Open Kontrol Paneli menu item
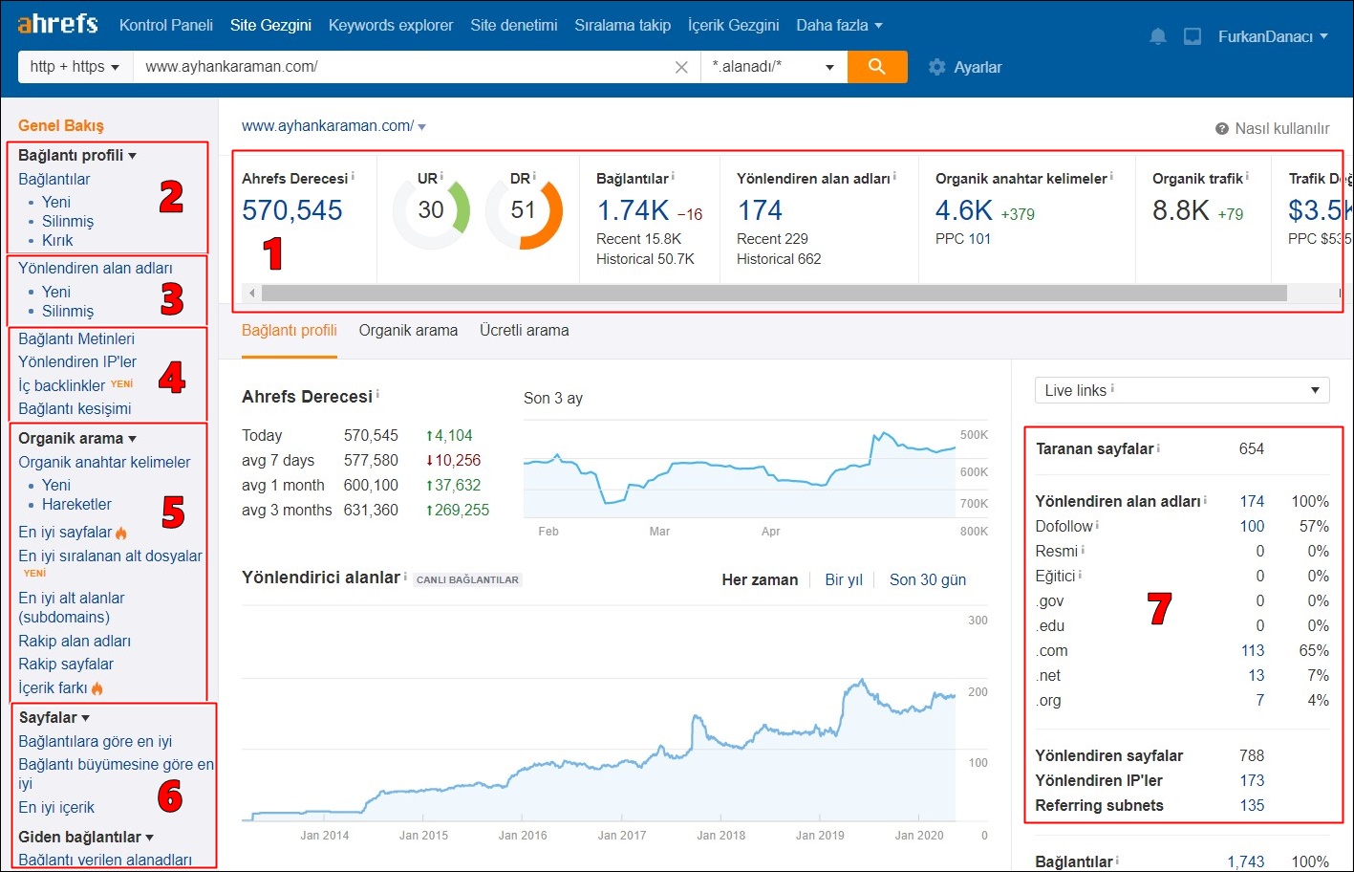The height and width of the screenshot is (872, 1354). (x=166, y=25)
